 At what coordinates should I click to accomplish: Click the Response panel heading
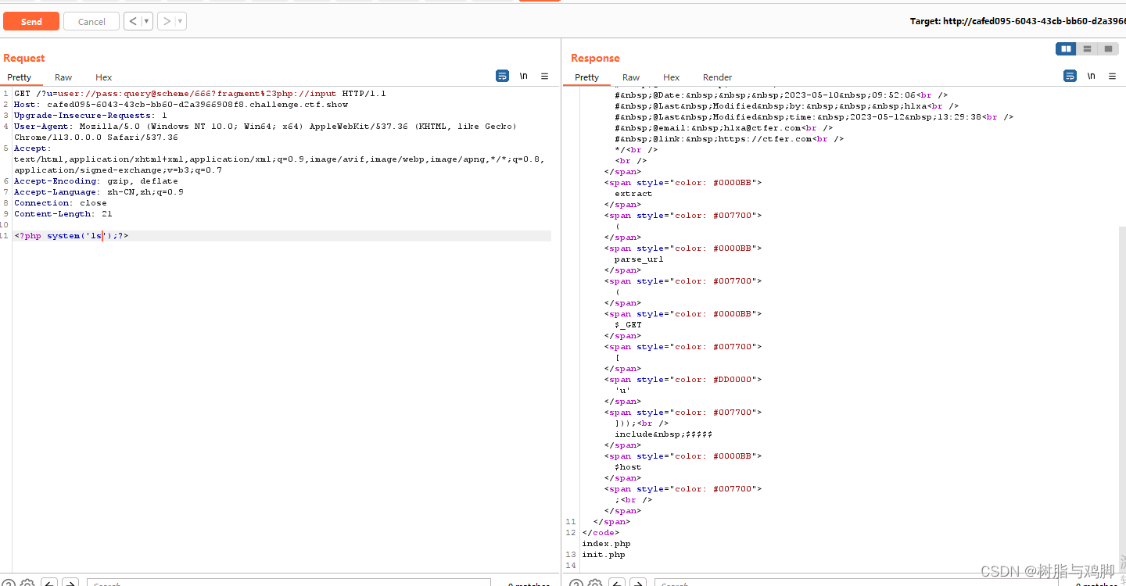pyautogui.click(x=595, y=58)
